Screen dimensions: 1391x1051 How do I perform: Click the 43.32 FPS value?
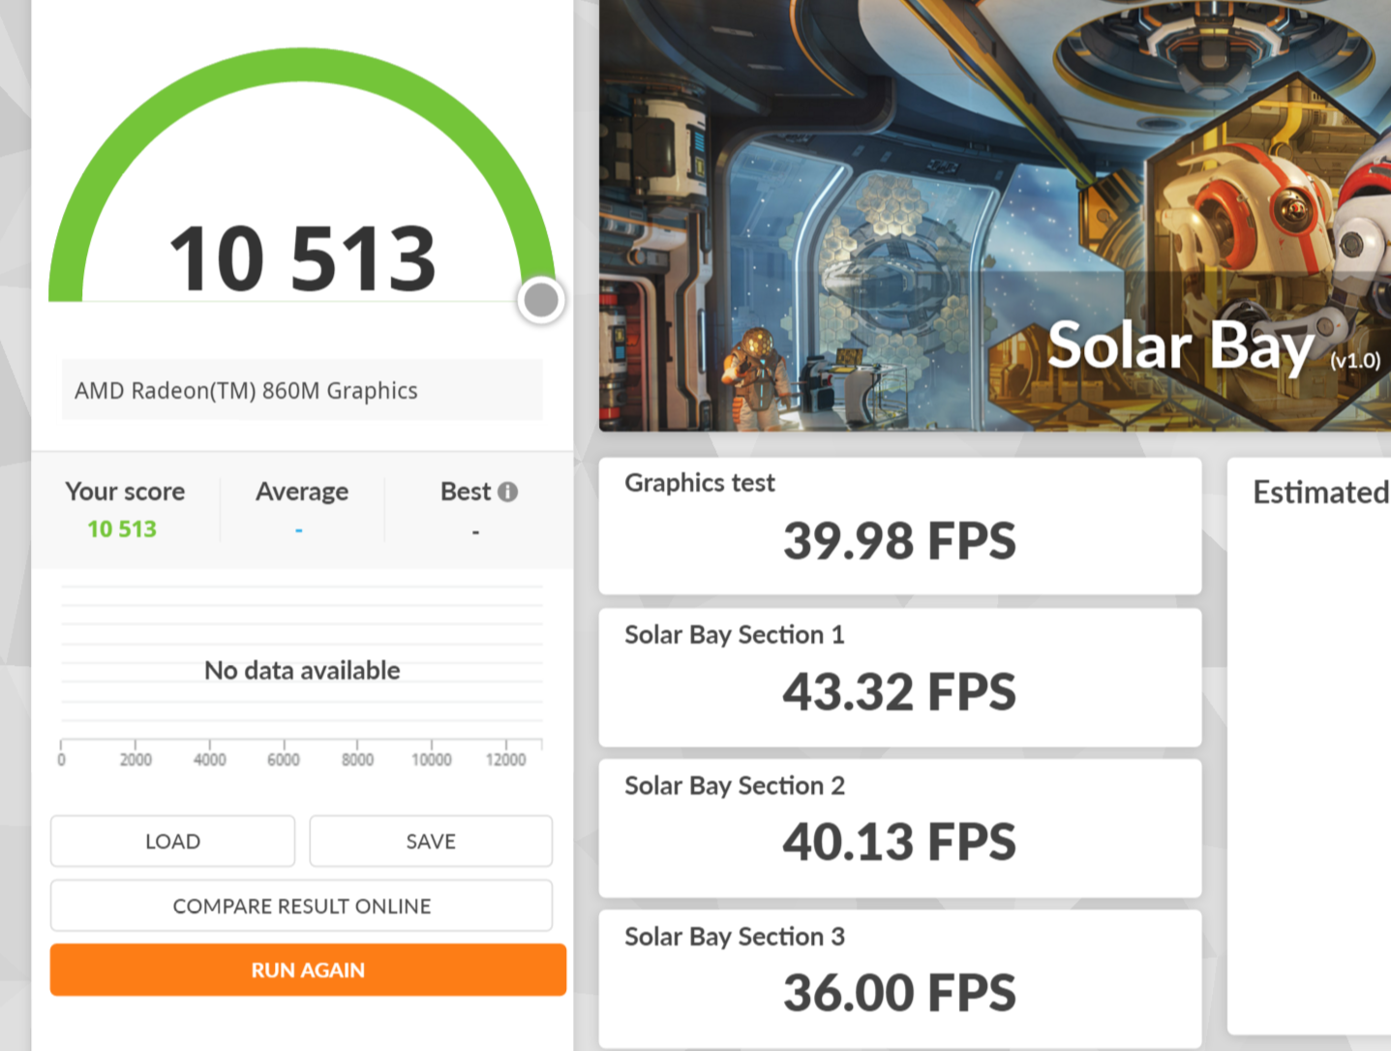click(899, 692)
